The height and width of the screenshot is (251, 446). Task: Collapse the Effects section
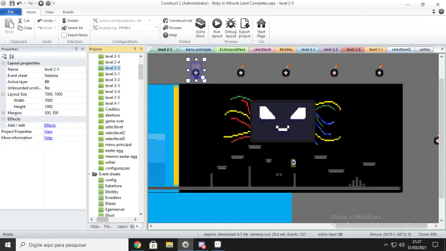point(3,119)
